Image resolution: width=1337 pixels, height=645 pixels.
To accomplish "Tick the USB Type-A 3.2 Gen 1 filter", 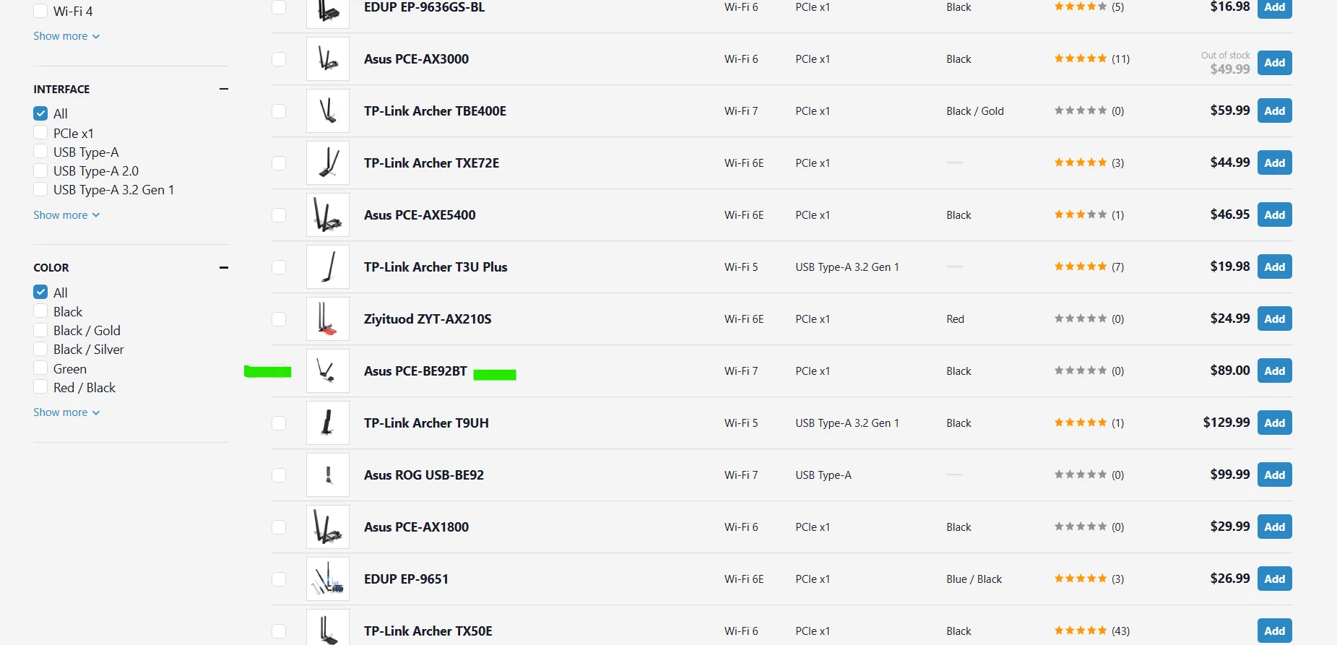I will pos(41,189).
